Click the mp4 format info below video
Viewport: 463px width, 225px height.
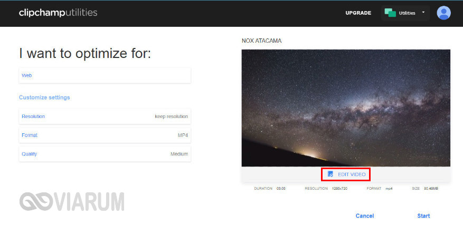pos(389,188)
